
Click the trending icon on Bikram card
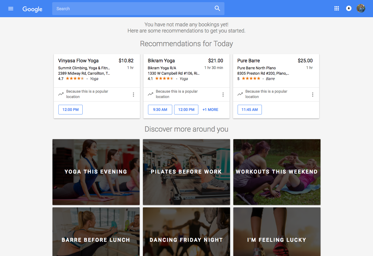pos(151,94)
